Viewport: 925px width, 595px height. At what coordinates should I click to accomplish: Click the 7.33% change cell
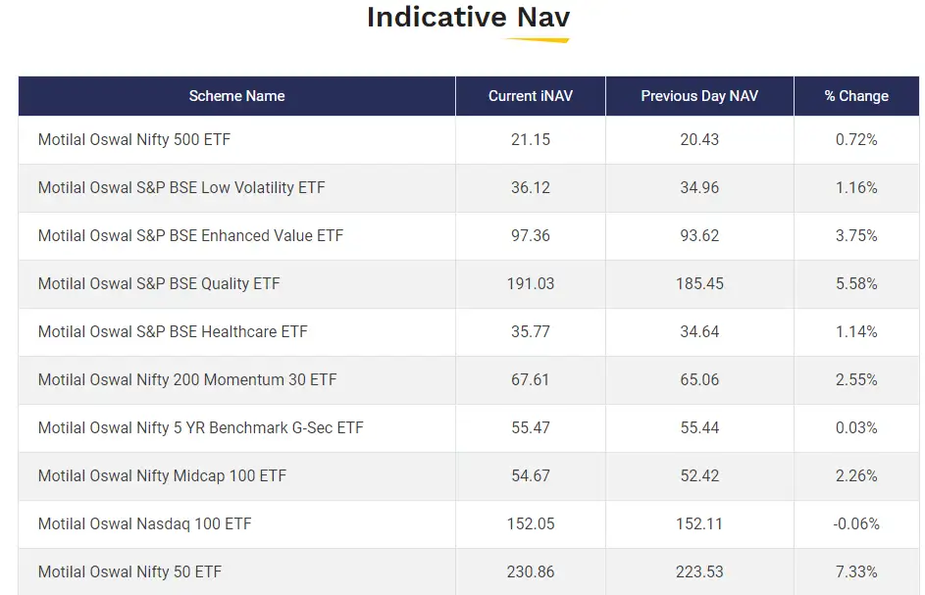point(856,572)
